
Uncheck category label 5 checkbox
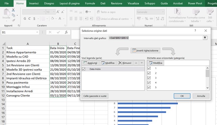pyautogui.click(x=149, y=87)
